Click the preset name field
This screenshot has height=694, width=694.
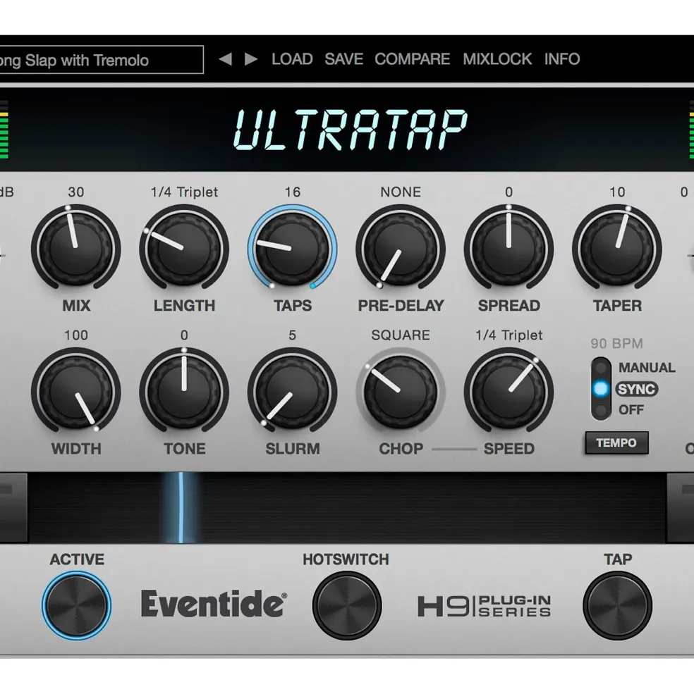tap(102, 60)
